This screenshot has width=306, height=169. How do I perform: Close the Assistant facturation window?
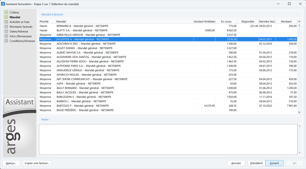click(x=300, y=4)
